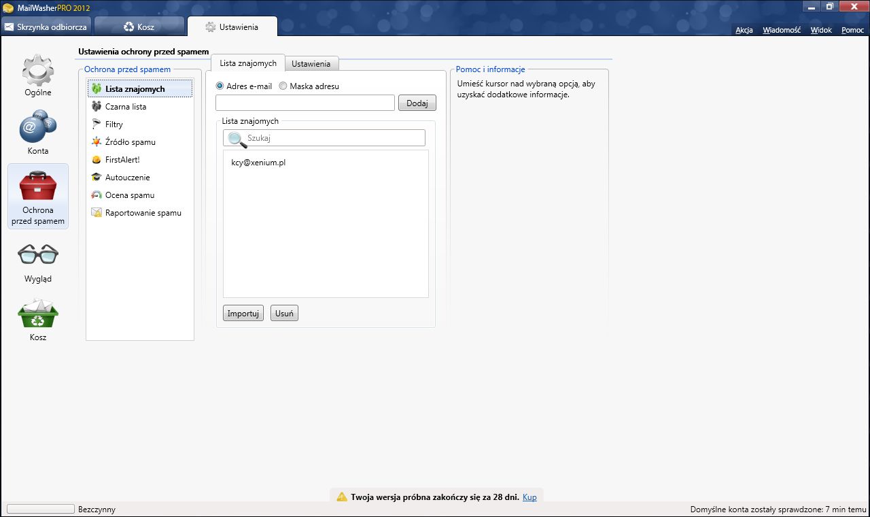870x517 pixels.
Task: Select kcy@xenium.pl in friends list
Action: pyautogui.click(x=258, y=163)
